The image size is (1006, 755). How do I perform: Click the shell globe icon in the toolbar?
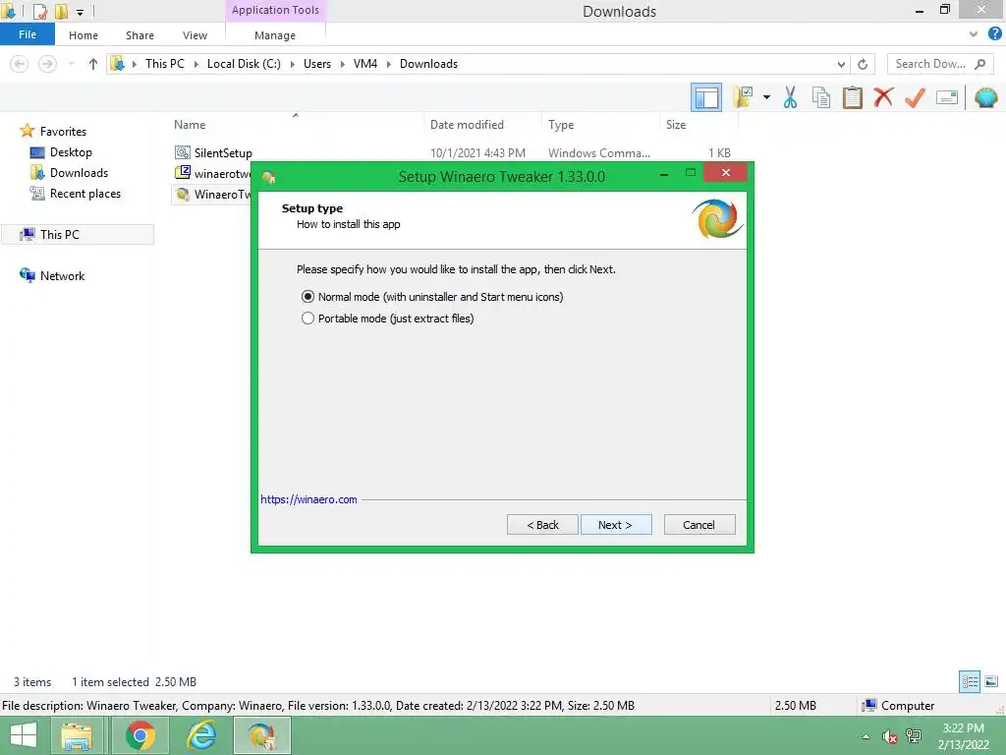click(x=985, y=97)
